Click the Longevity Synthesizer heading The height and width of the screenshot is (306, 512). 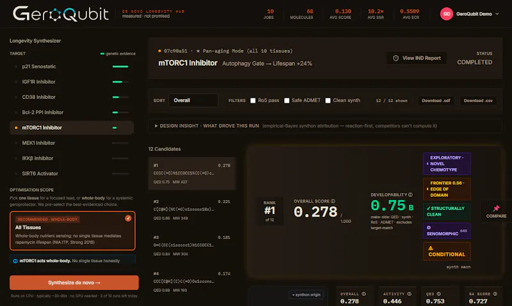pos(35,41)
